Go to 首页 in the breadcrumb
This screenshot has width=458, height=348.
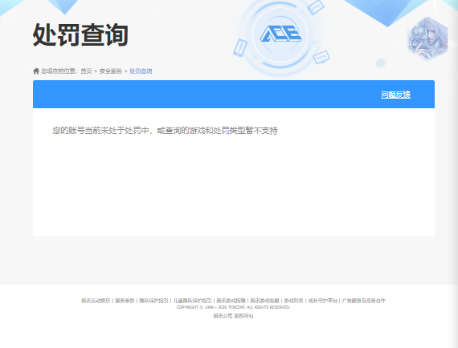coord(86,71)
